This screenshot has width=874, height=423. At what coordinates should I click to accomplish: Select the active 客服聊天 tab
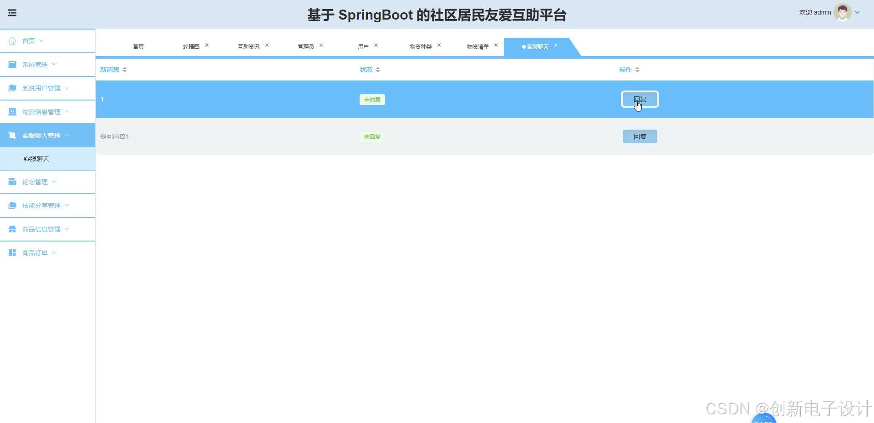click(538, 46)
